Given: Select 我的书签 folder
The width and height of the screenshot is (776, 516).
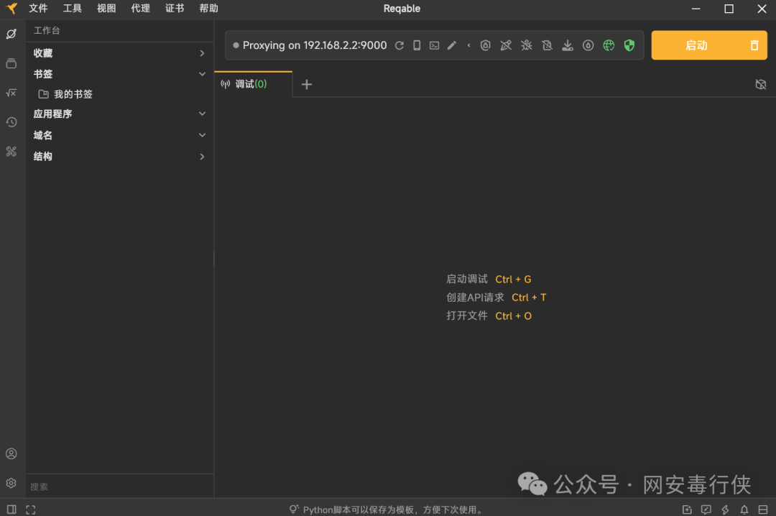Looking at the screenshot, I should click(66, 94).
